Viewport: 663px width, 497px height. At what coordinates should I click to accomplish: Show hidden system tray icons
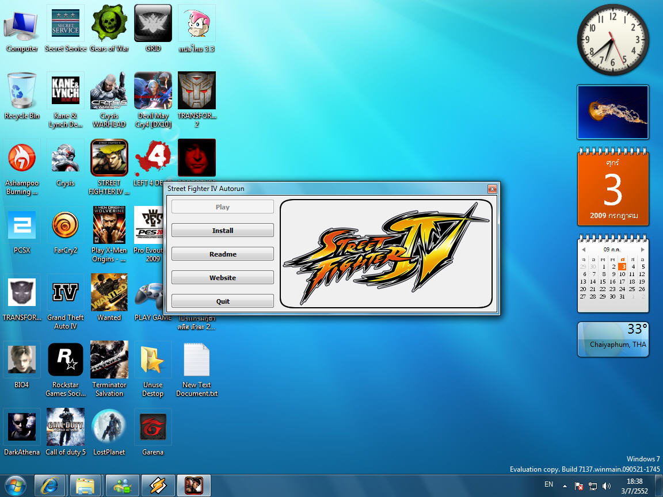[x=565, y=486]
